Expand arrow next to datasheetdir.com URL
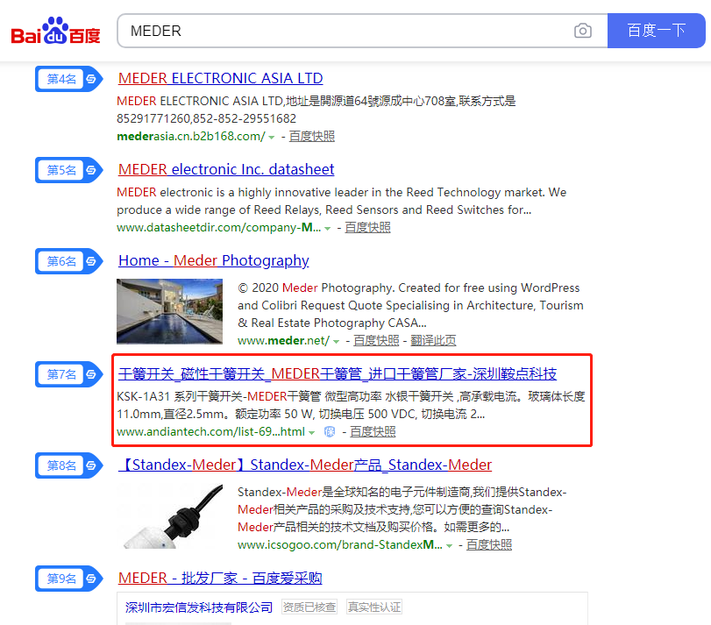This screenshot has width=711, height=625. (x=327, y=229)
